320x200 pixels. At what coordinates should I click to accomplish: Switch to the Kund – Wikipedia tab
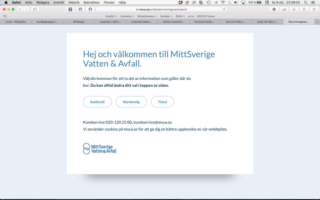(x=16, y=22)
